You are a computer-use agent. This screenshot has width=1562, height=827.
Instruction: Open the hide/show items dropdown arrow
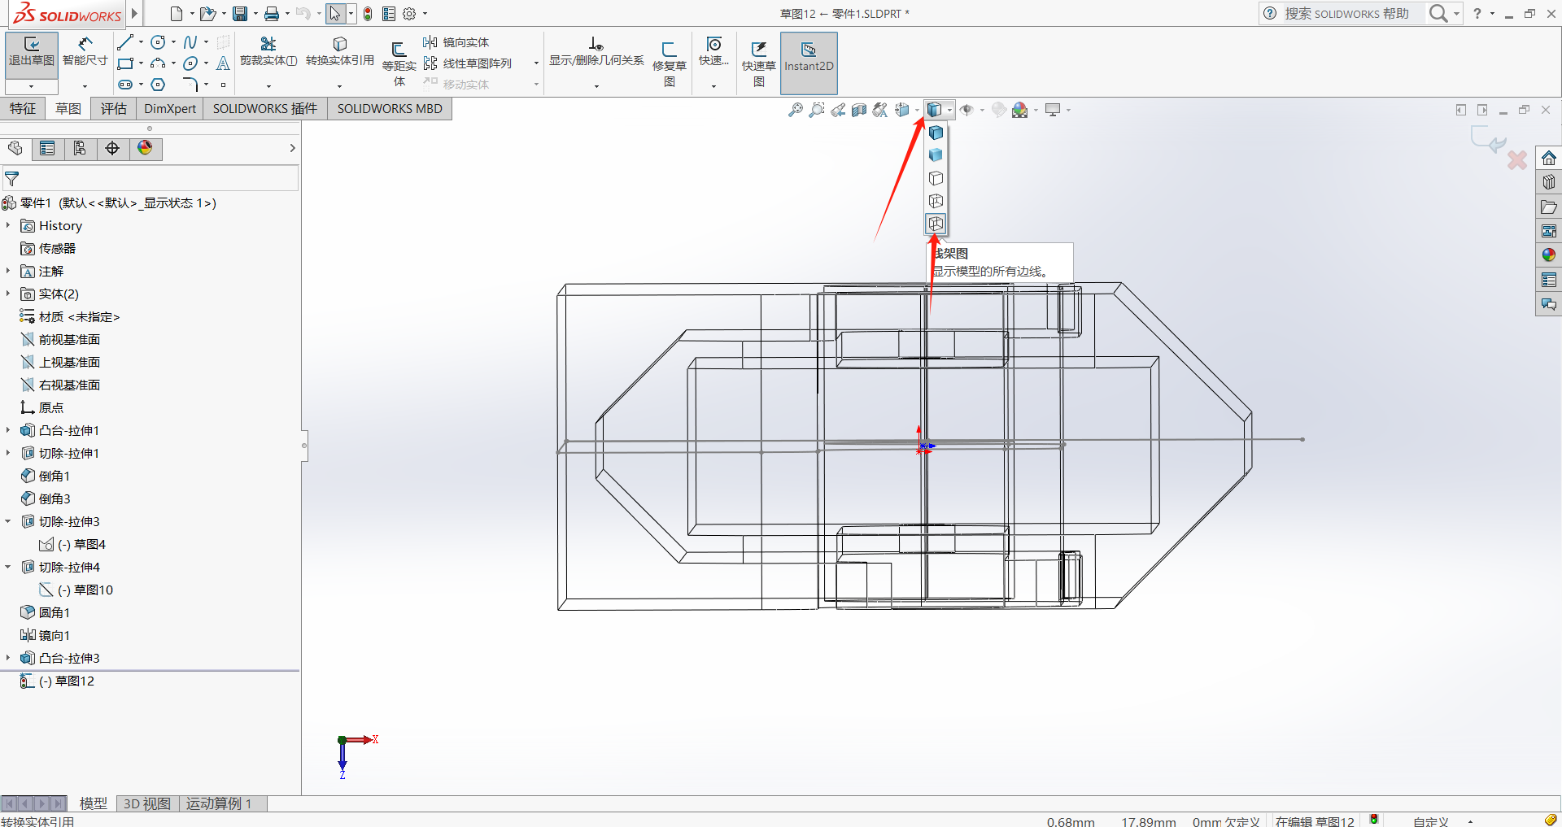click(x=982, y=111)
